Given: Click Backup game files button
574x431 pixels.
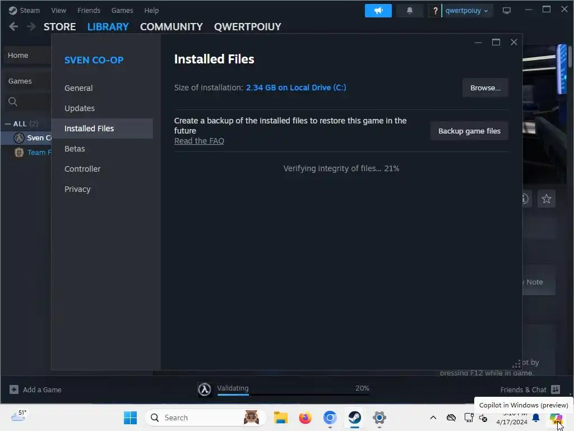Looking at the screenshot, I should [469, 131].
